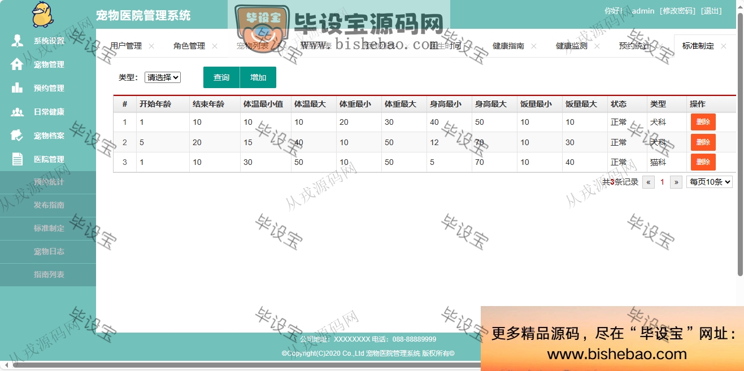Switch to the 健康监测 tab

pos(572,46)
